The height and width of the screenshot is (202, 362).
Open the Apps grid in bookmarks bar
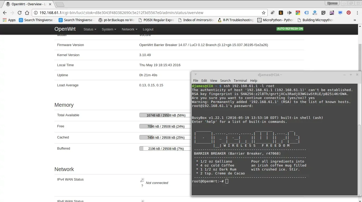pyautogui.click(x=9, y=20)
